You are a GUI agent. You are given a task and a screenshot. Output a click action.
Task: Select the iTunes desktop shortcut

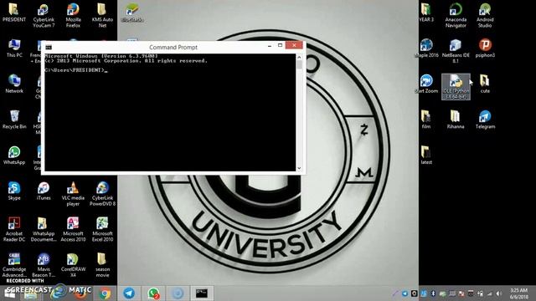click(x=44, y=191)
